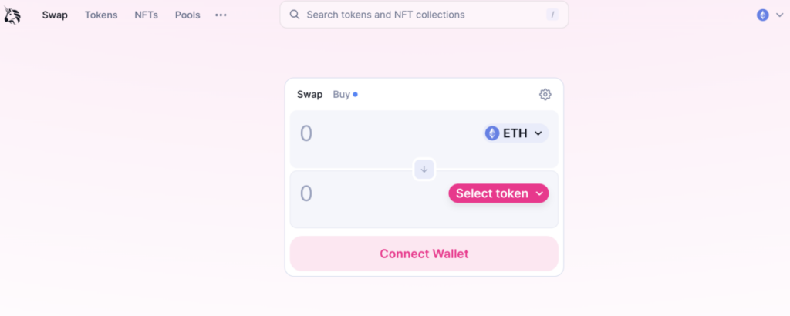Open swap settings gear
Viewport: 790px width, 316px height.
545,95
